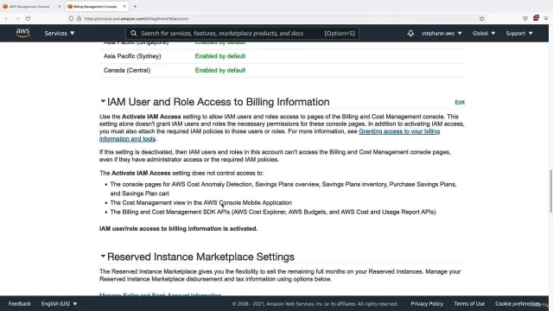
Task: Close the AWS Management Console tab
Action: 60,6
